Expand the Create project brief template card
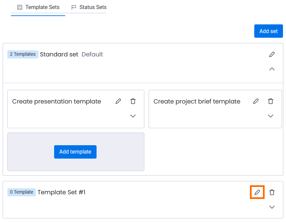 tap(271, 116)
